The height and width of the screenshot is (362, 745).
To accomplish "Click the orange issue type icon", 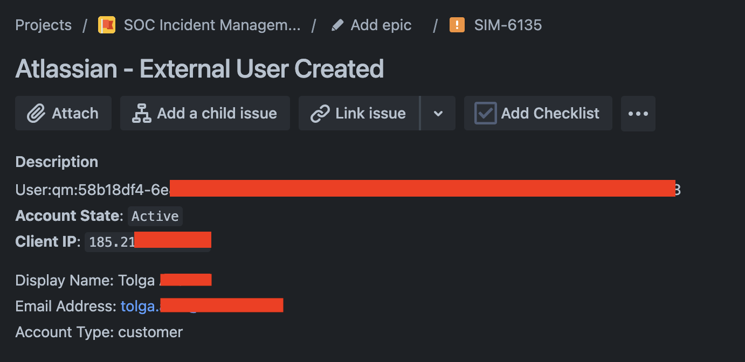I will click(x=457, y=25).
